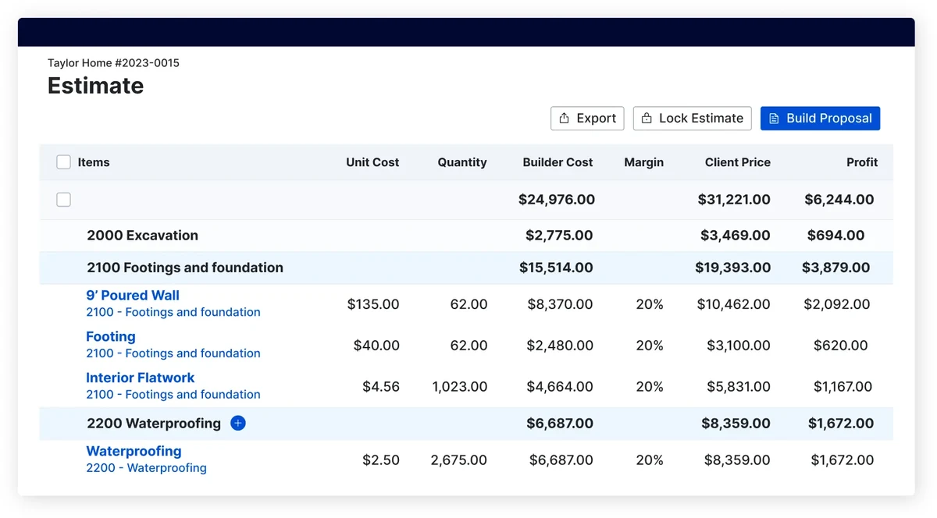Edit the 1,023.00 quantity for Interior Flatwork

(459, 387)
